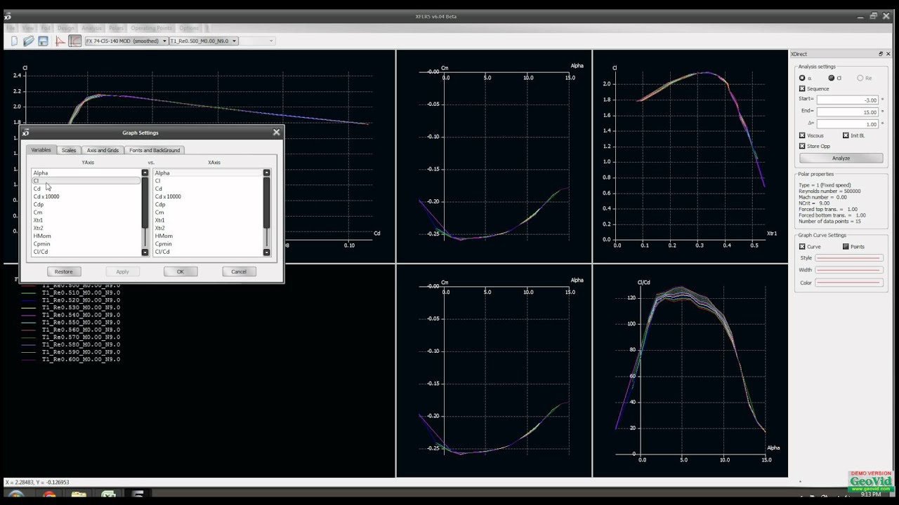Switch to the OpPoint view icon
Viewport: 899px width, 505px height.
click(x=60, y=41)
